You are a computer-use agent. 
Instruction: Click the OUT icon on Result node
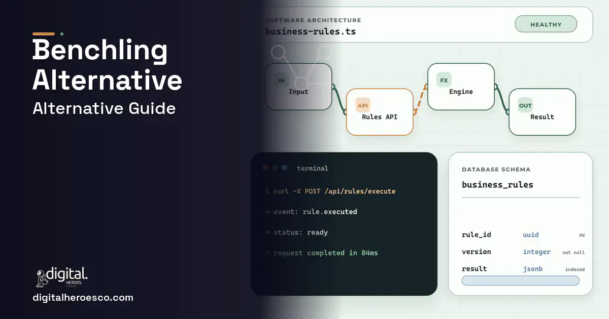[x=525, y=106]
